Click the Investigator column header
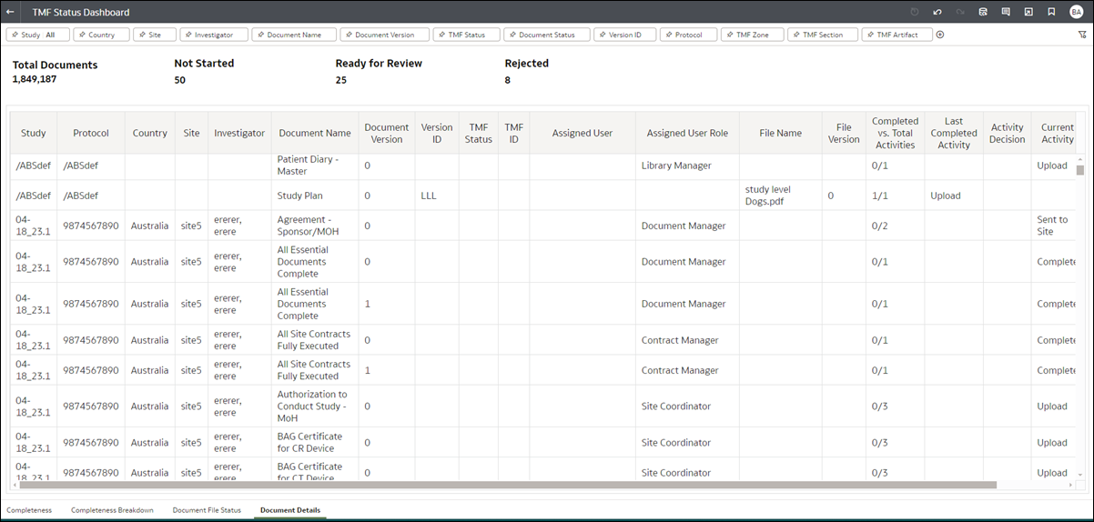Viewport: 1094px width, 522px height. (239, 133)
